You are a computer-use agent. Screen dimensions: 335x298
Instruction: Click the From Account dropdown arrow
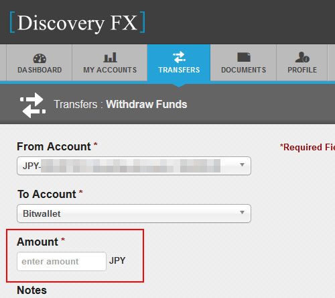pyautogui.click(x=242, y=165)
